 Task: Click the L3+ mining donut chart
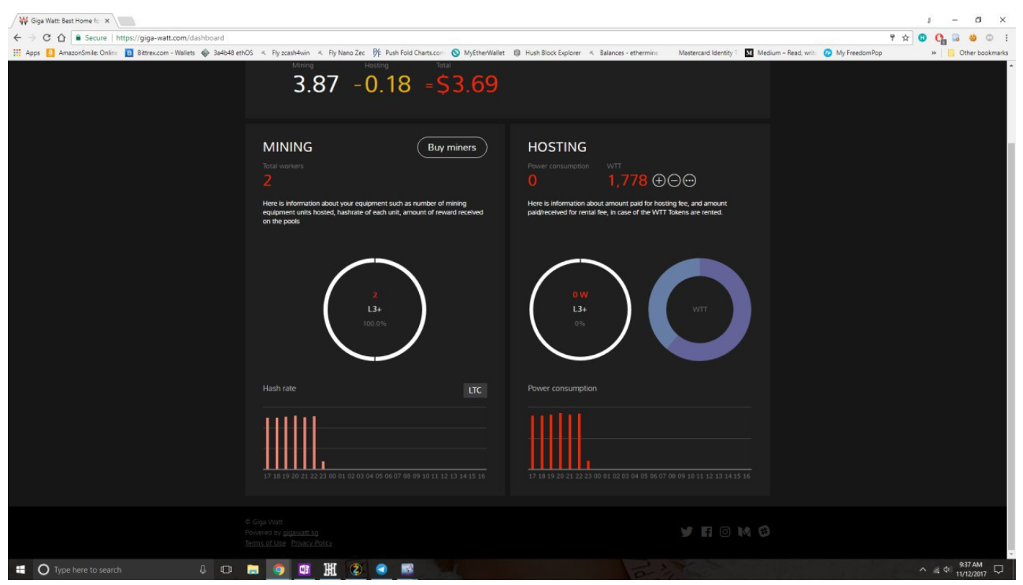click(x=375, y=309)
